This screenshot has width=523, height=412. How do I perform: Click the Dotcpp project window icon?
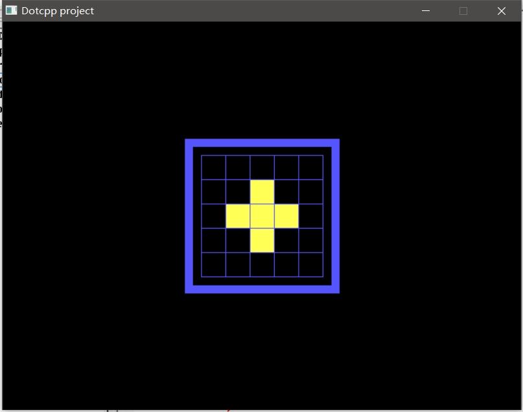pyautogui.click(x=11, y=11)
